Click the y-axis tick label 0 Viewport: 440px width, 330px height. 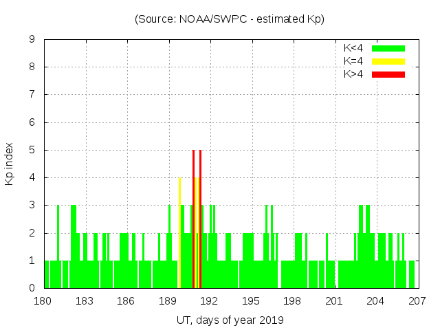(32, 288)
